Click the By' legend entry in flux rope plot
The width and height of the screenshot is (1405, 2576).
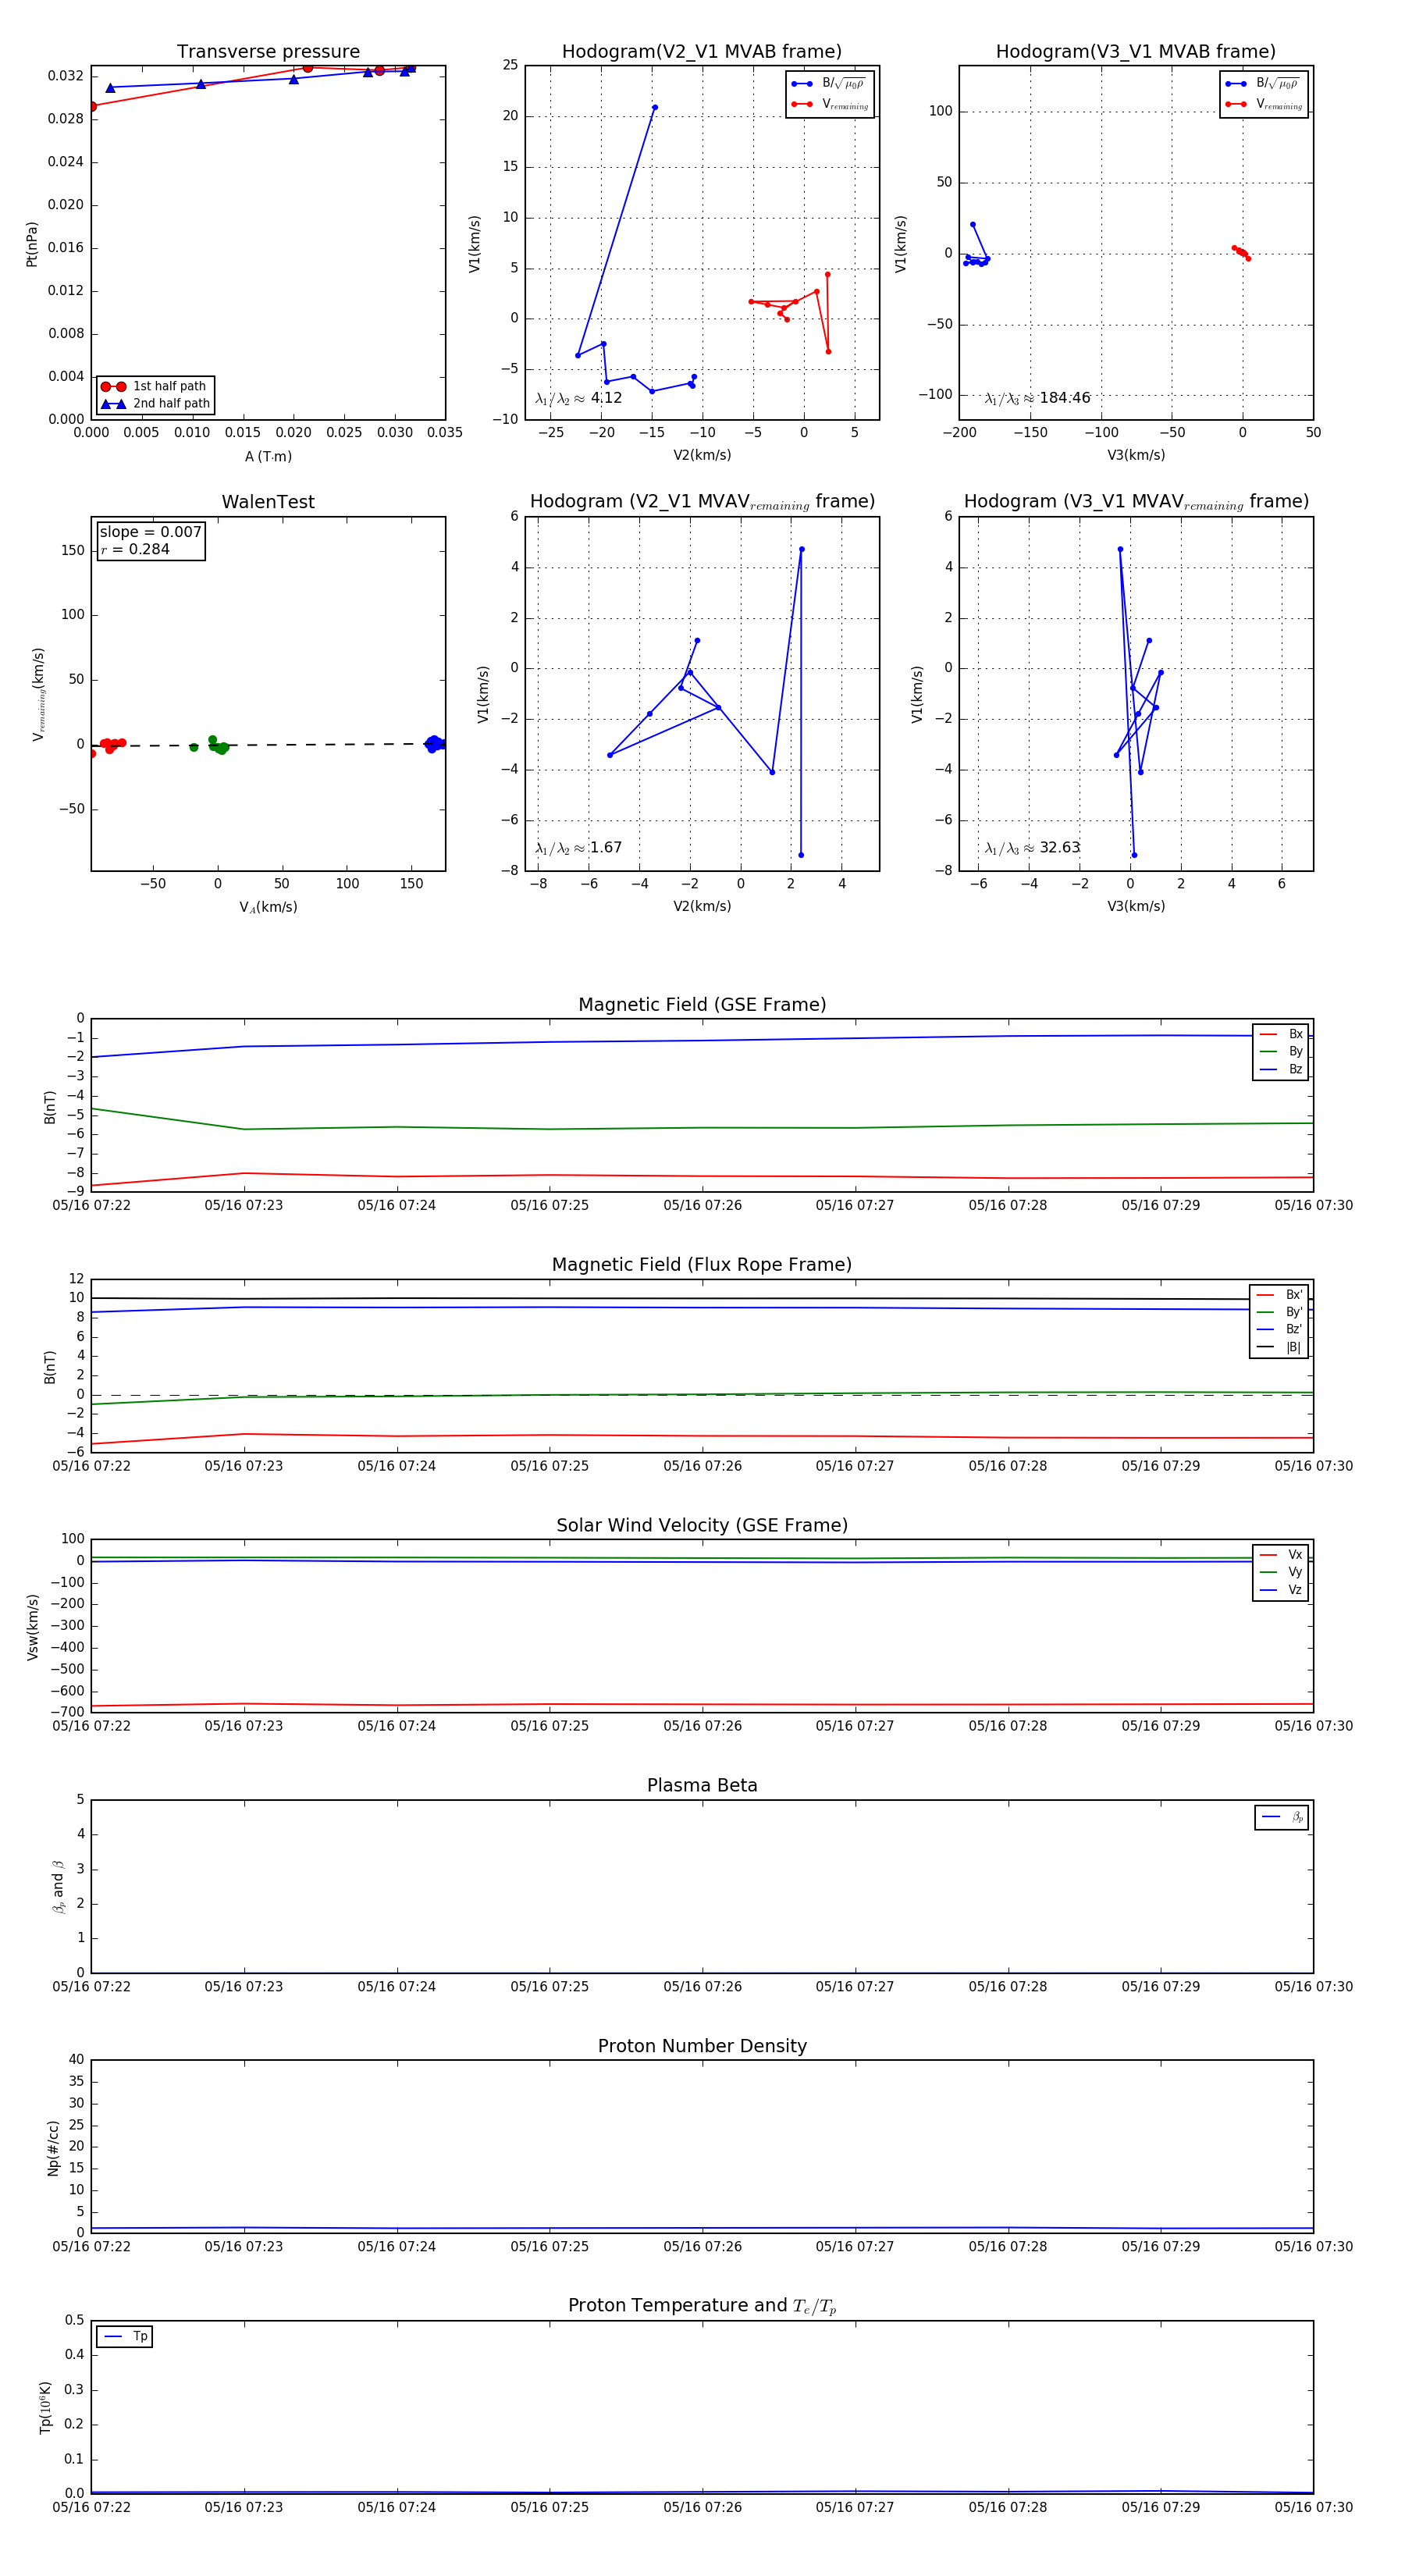coord(1279,1312)
